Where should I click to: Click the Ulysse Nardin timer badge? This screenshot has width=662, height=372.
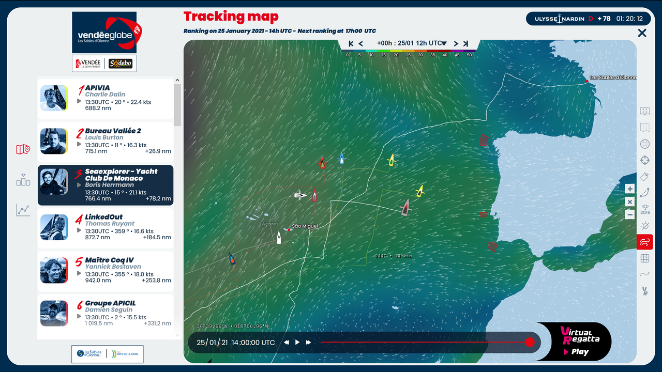pyautogui.click(x=588, y=19)
